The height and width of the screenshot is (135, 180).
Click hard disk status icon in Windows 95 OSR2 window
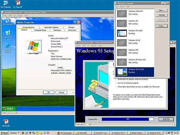pos(78,124)
